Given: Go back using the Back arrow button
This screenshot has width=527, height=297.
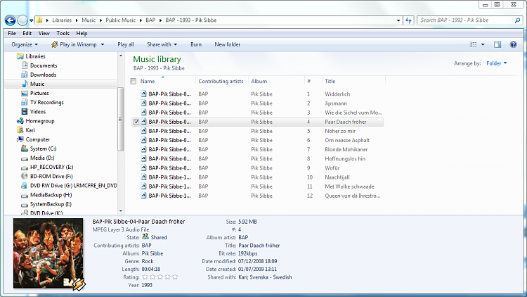Looking at the screenshot, I should [10, 20].
